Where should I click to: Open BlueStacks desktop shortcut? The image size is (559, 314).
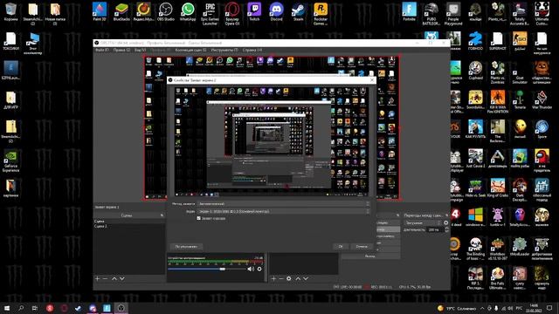(x=121, y=12)
